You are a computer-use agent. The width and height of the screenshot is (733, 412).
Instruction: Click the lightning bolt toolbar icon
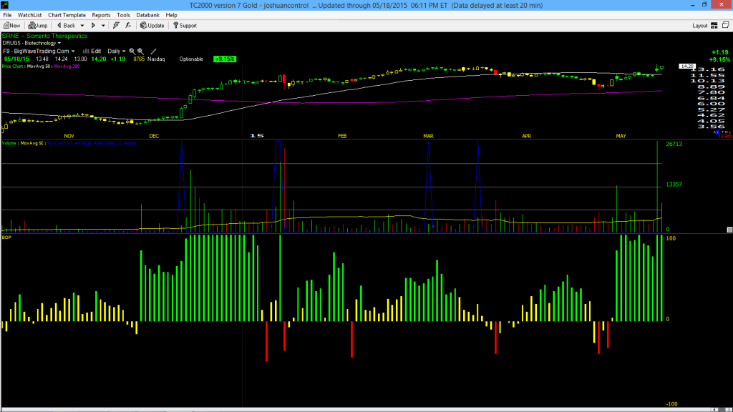click(116, 26)
